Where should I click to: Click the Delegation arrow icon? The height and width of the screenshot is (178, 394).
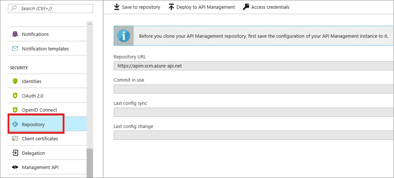[15, 153]
